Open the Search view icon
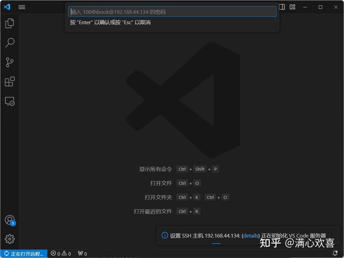The height and width of the screenshot is (258, 344). pos(10,43)
